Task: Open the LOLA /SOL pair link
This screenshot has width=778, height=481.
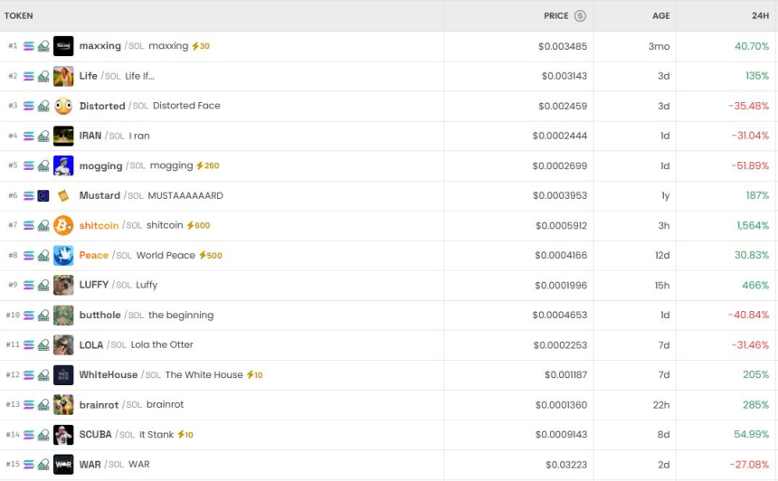Action: (103, 345)
